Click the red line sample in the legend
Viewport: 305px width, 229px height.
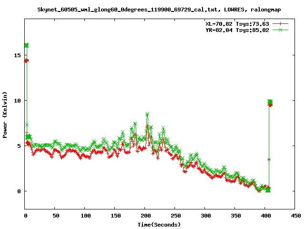tap(280, 24)
